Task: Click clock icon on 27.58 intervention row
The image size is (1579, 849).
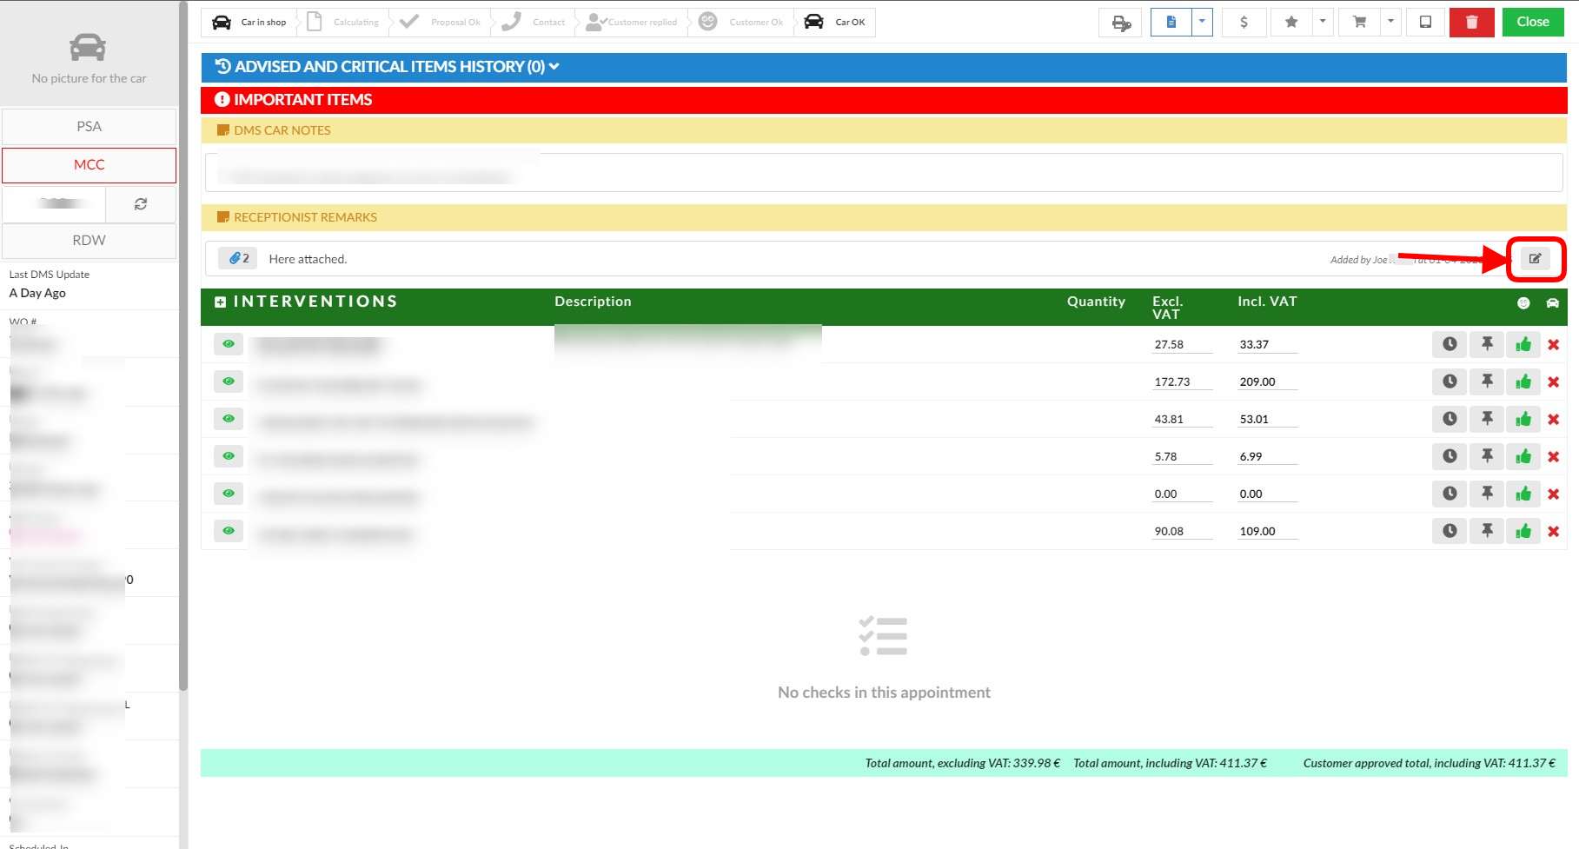Action: coord(1450,345)
